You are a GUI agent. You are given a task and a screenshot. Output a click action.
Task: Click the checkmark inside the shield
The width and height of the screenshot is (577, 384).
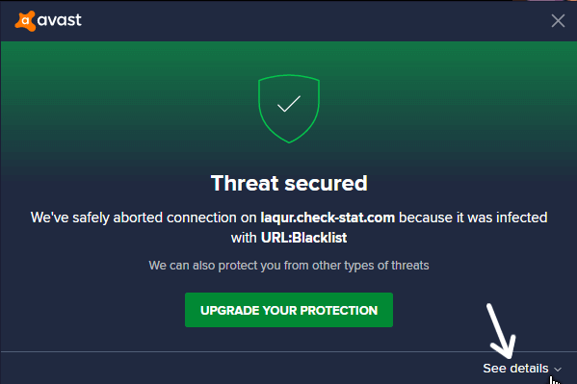[x=289, y=104]
